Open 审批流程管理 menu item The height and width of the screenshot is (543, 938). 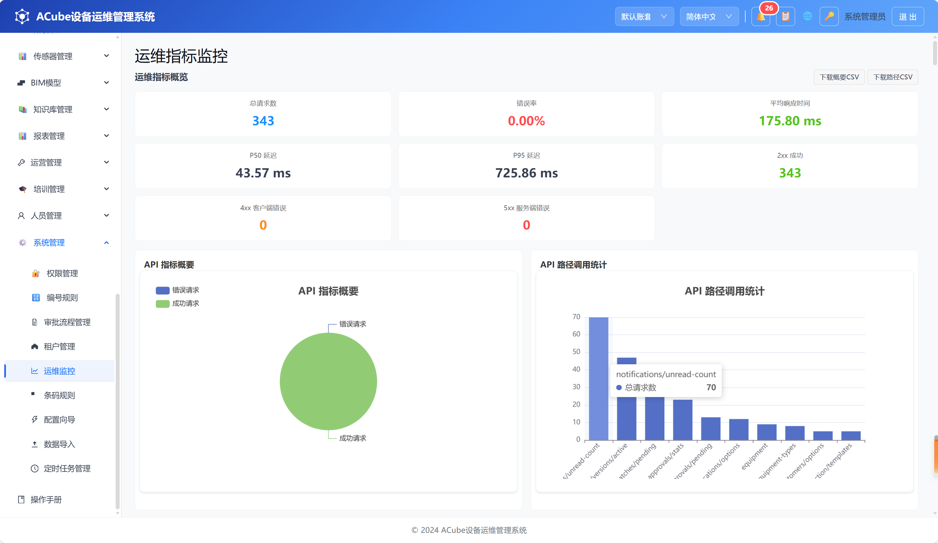[x=60, y=322]
